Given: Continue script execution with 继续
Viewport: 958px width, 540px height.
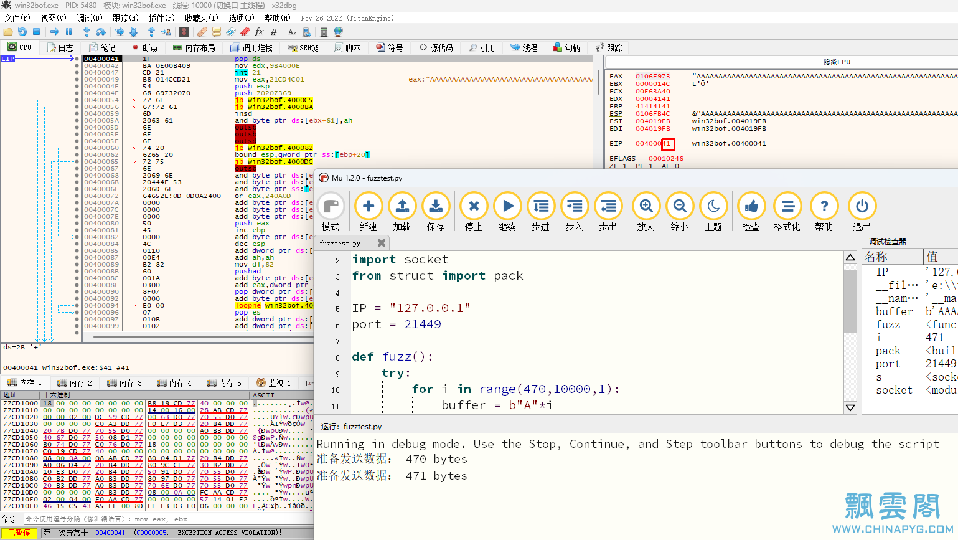Looking at the screenshot, I should click(507, 212).
